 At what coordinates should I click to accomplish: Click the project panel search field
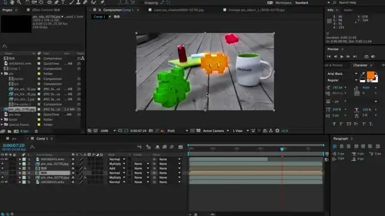tap(42, 46)
